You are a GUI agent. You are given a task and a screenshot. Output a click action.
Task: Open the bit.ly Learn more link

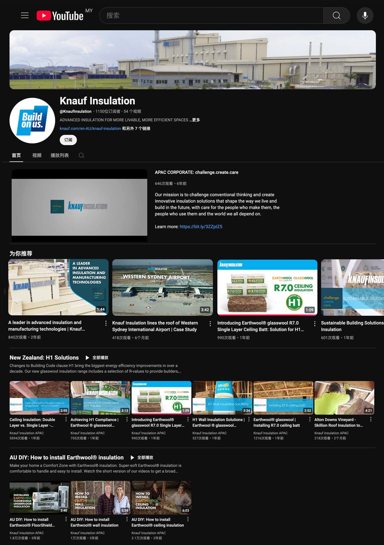[201, 227]
